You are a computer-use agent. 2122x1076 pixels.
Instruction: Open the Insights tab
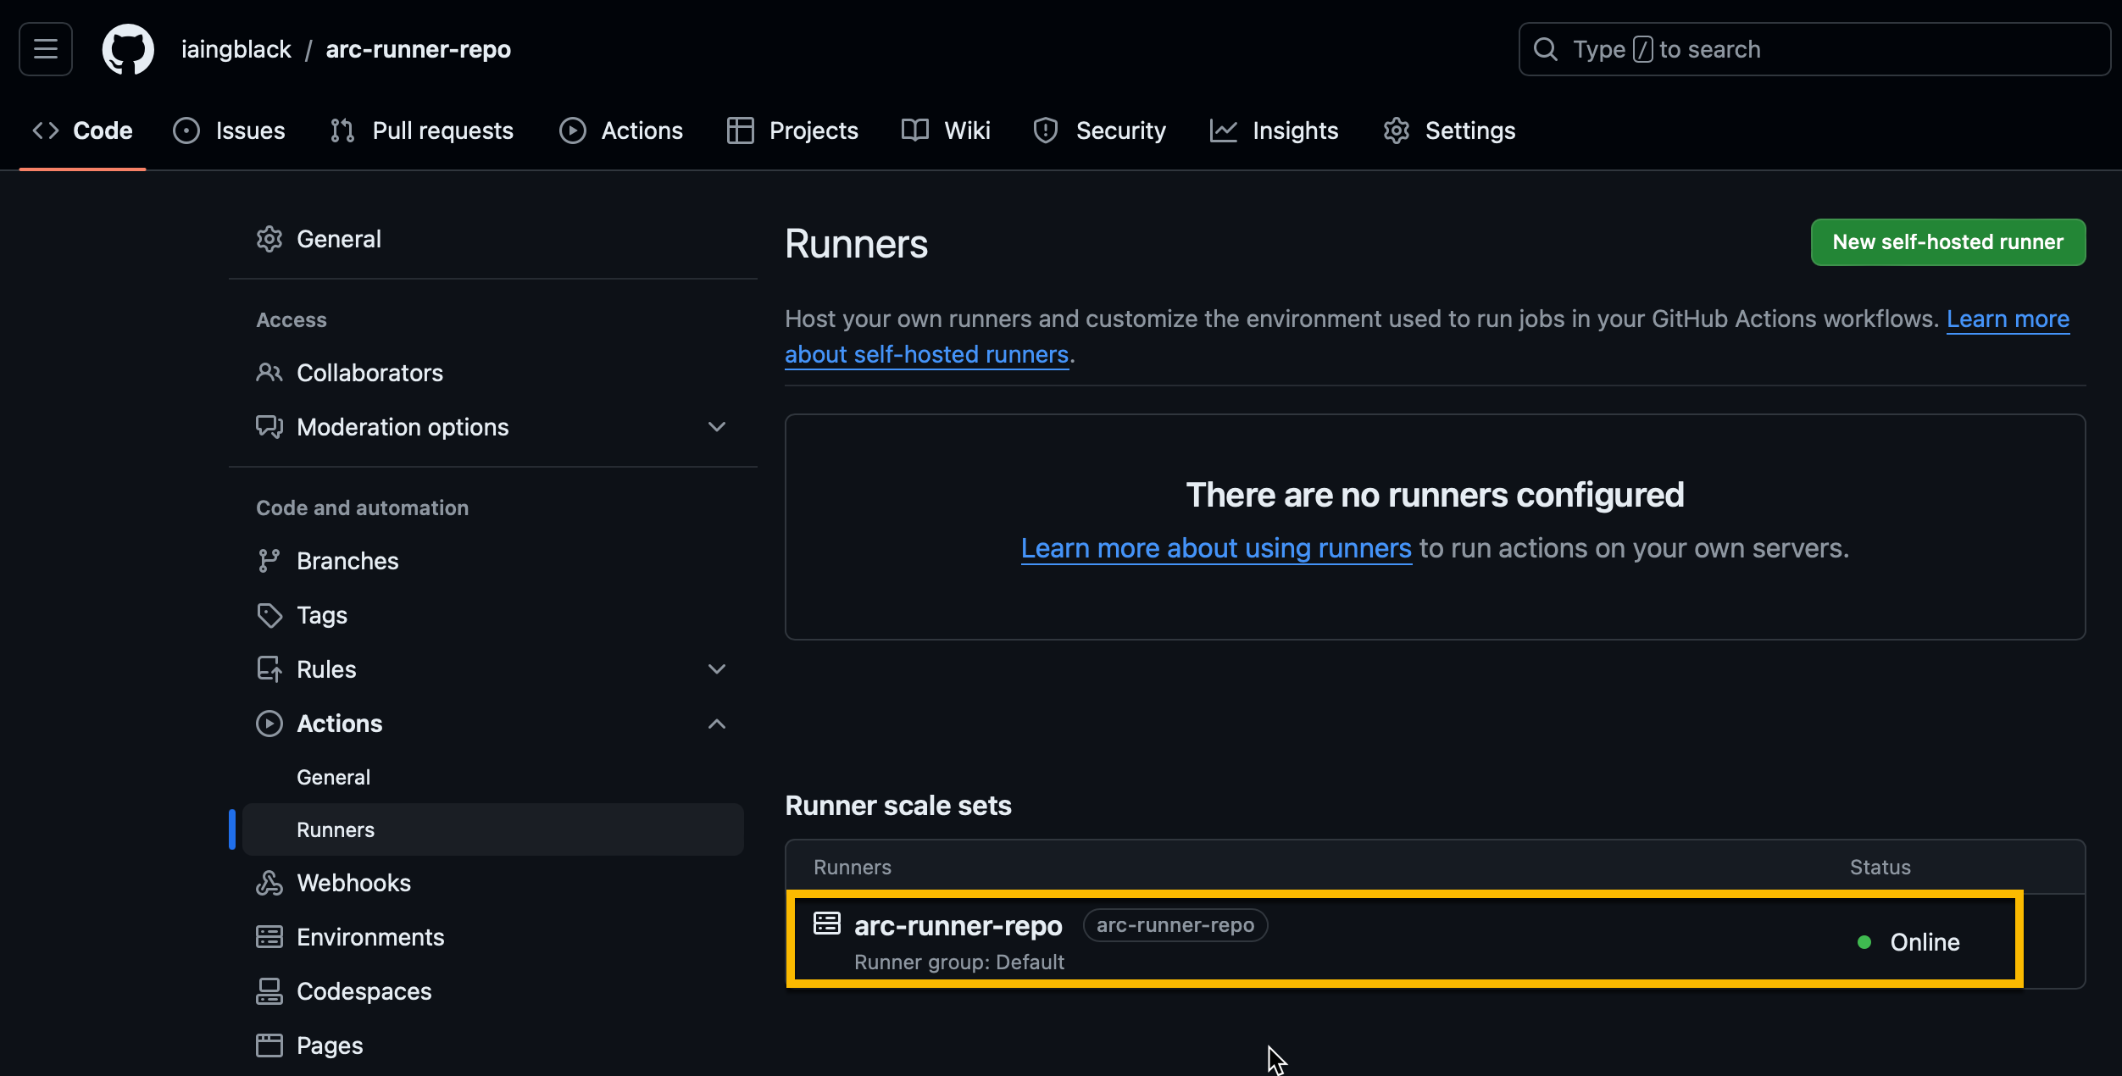[x=1274, y=130]
